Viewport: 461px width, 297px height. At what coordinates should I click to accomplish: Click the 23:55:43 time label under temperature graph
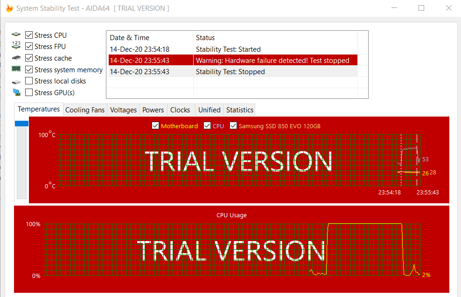(x=427, y=193)
